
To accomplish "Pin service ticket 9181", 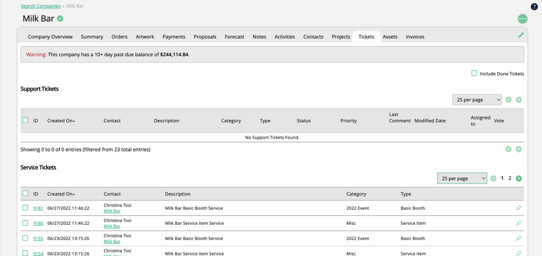I will click(518, 208).
